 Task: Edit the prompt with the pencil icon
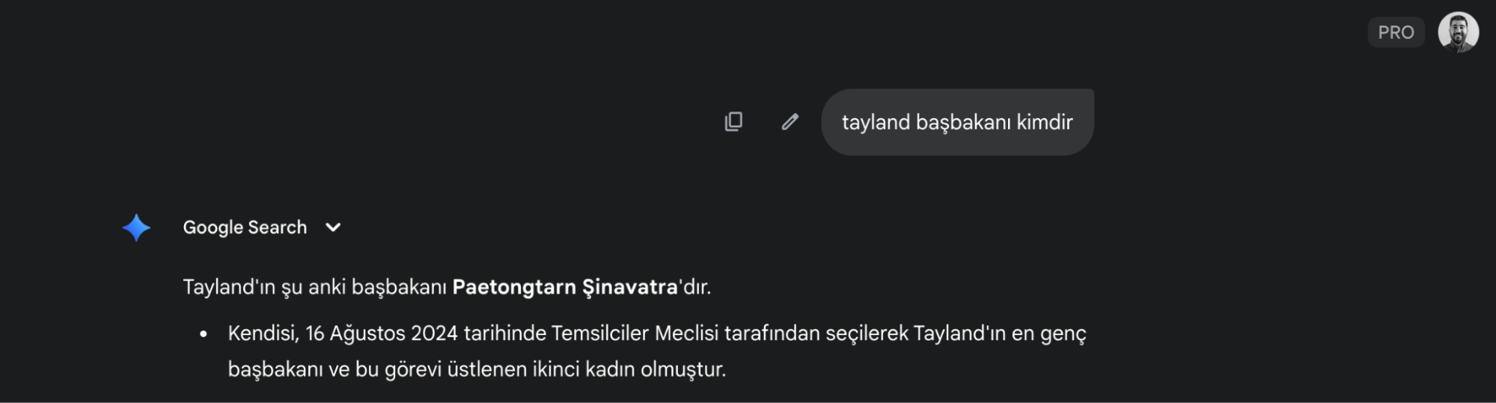790,122
